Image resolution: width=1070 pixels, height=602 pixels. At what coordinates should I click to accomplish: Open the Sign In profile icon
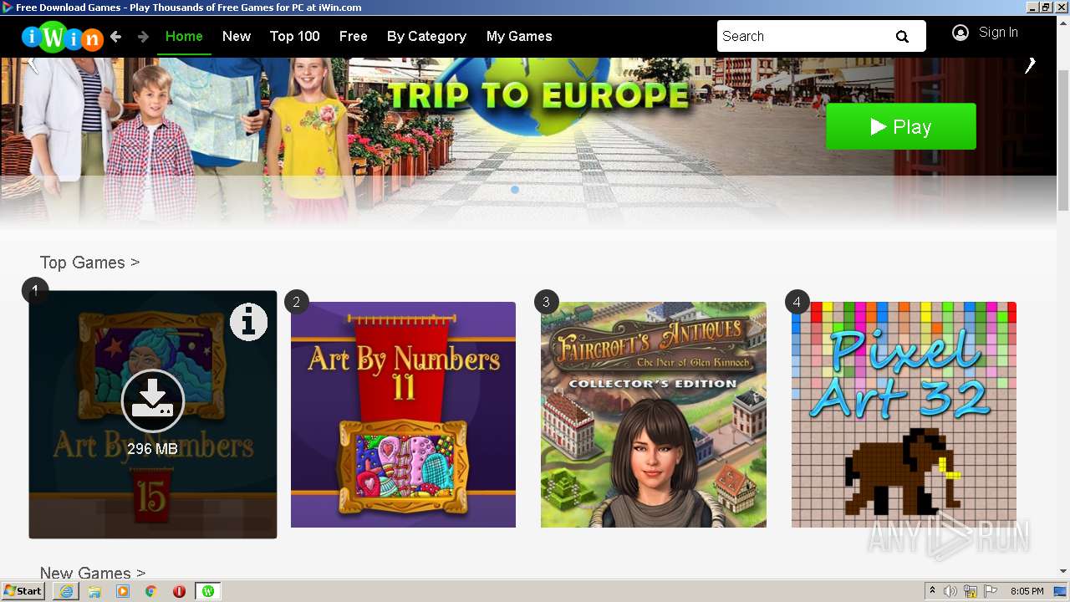[960, 33]
